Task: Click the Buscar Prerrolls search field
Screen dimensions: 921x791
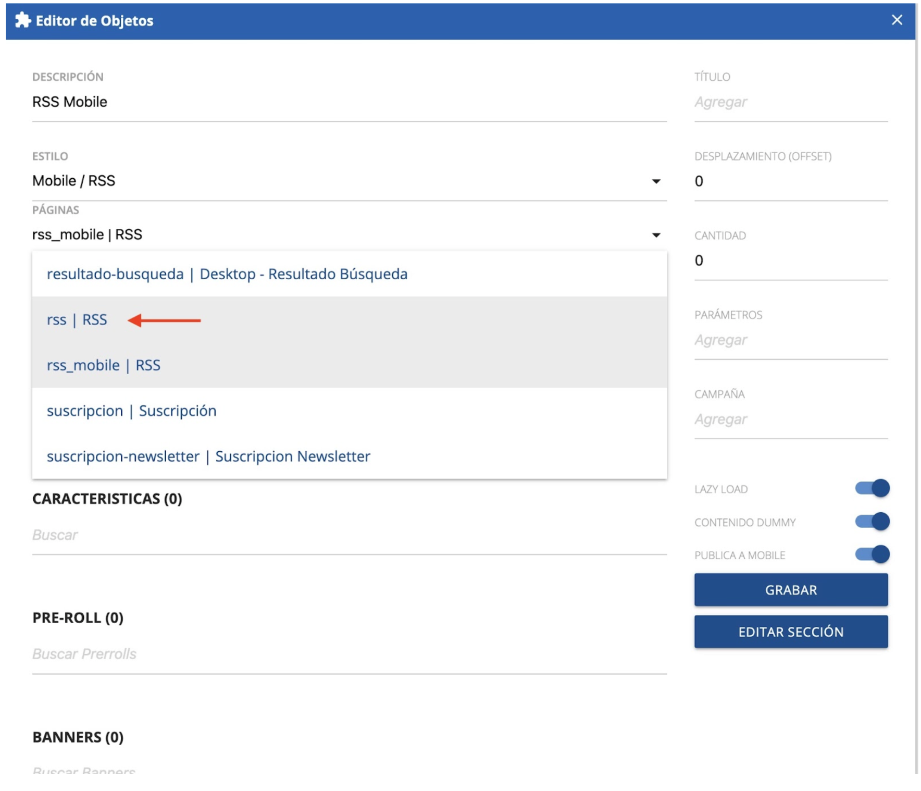Action: click(x=350, y=654)
